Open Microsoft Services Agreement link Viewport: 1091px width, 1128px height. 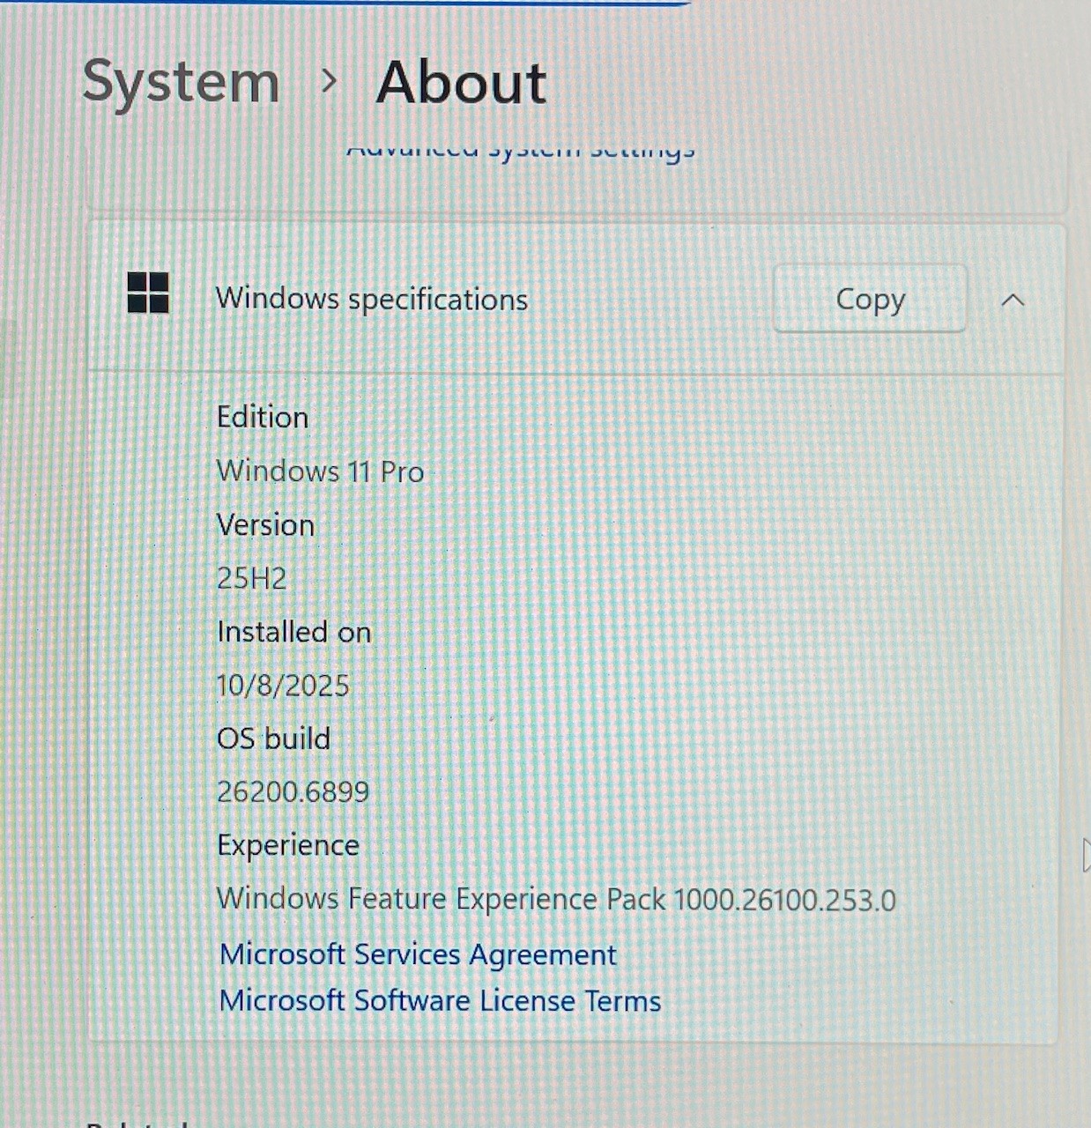tap(418, 954)
